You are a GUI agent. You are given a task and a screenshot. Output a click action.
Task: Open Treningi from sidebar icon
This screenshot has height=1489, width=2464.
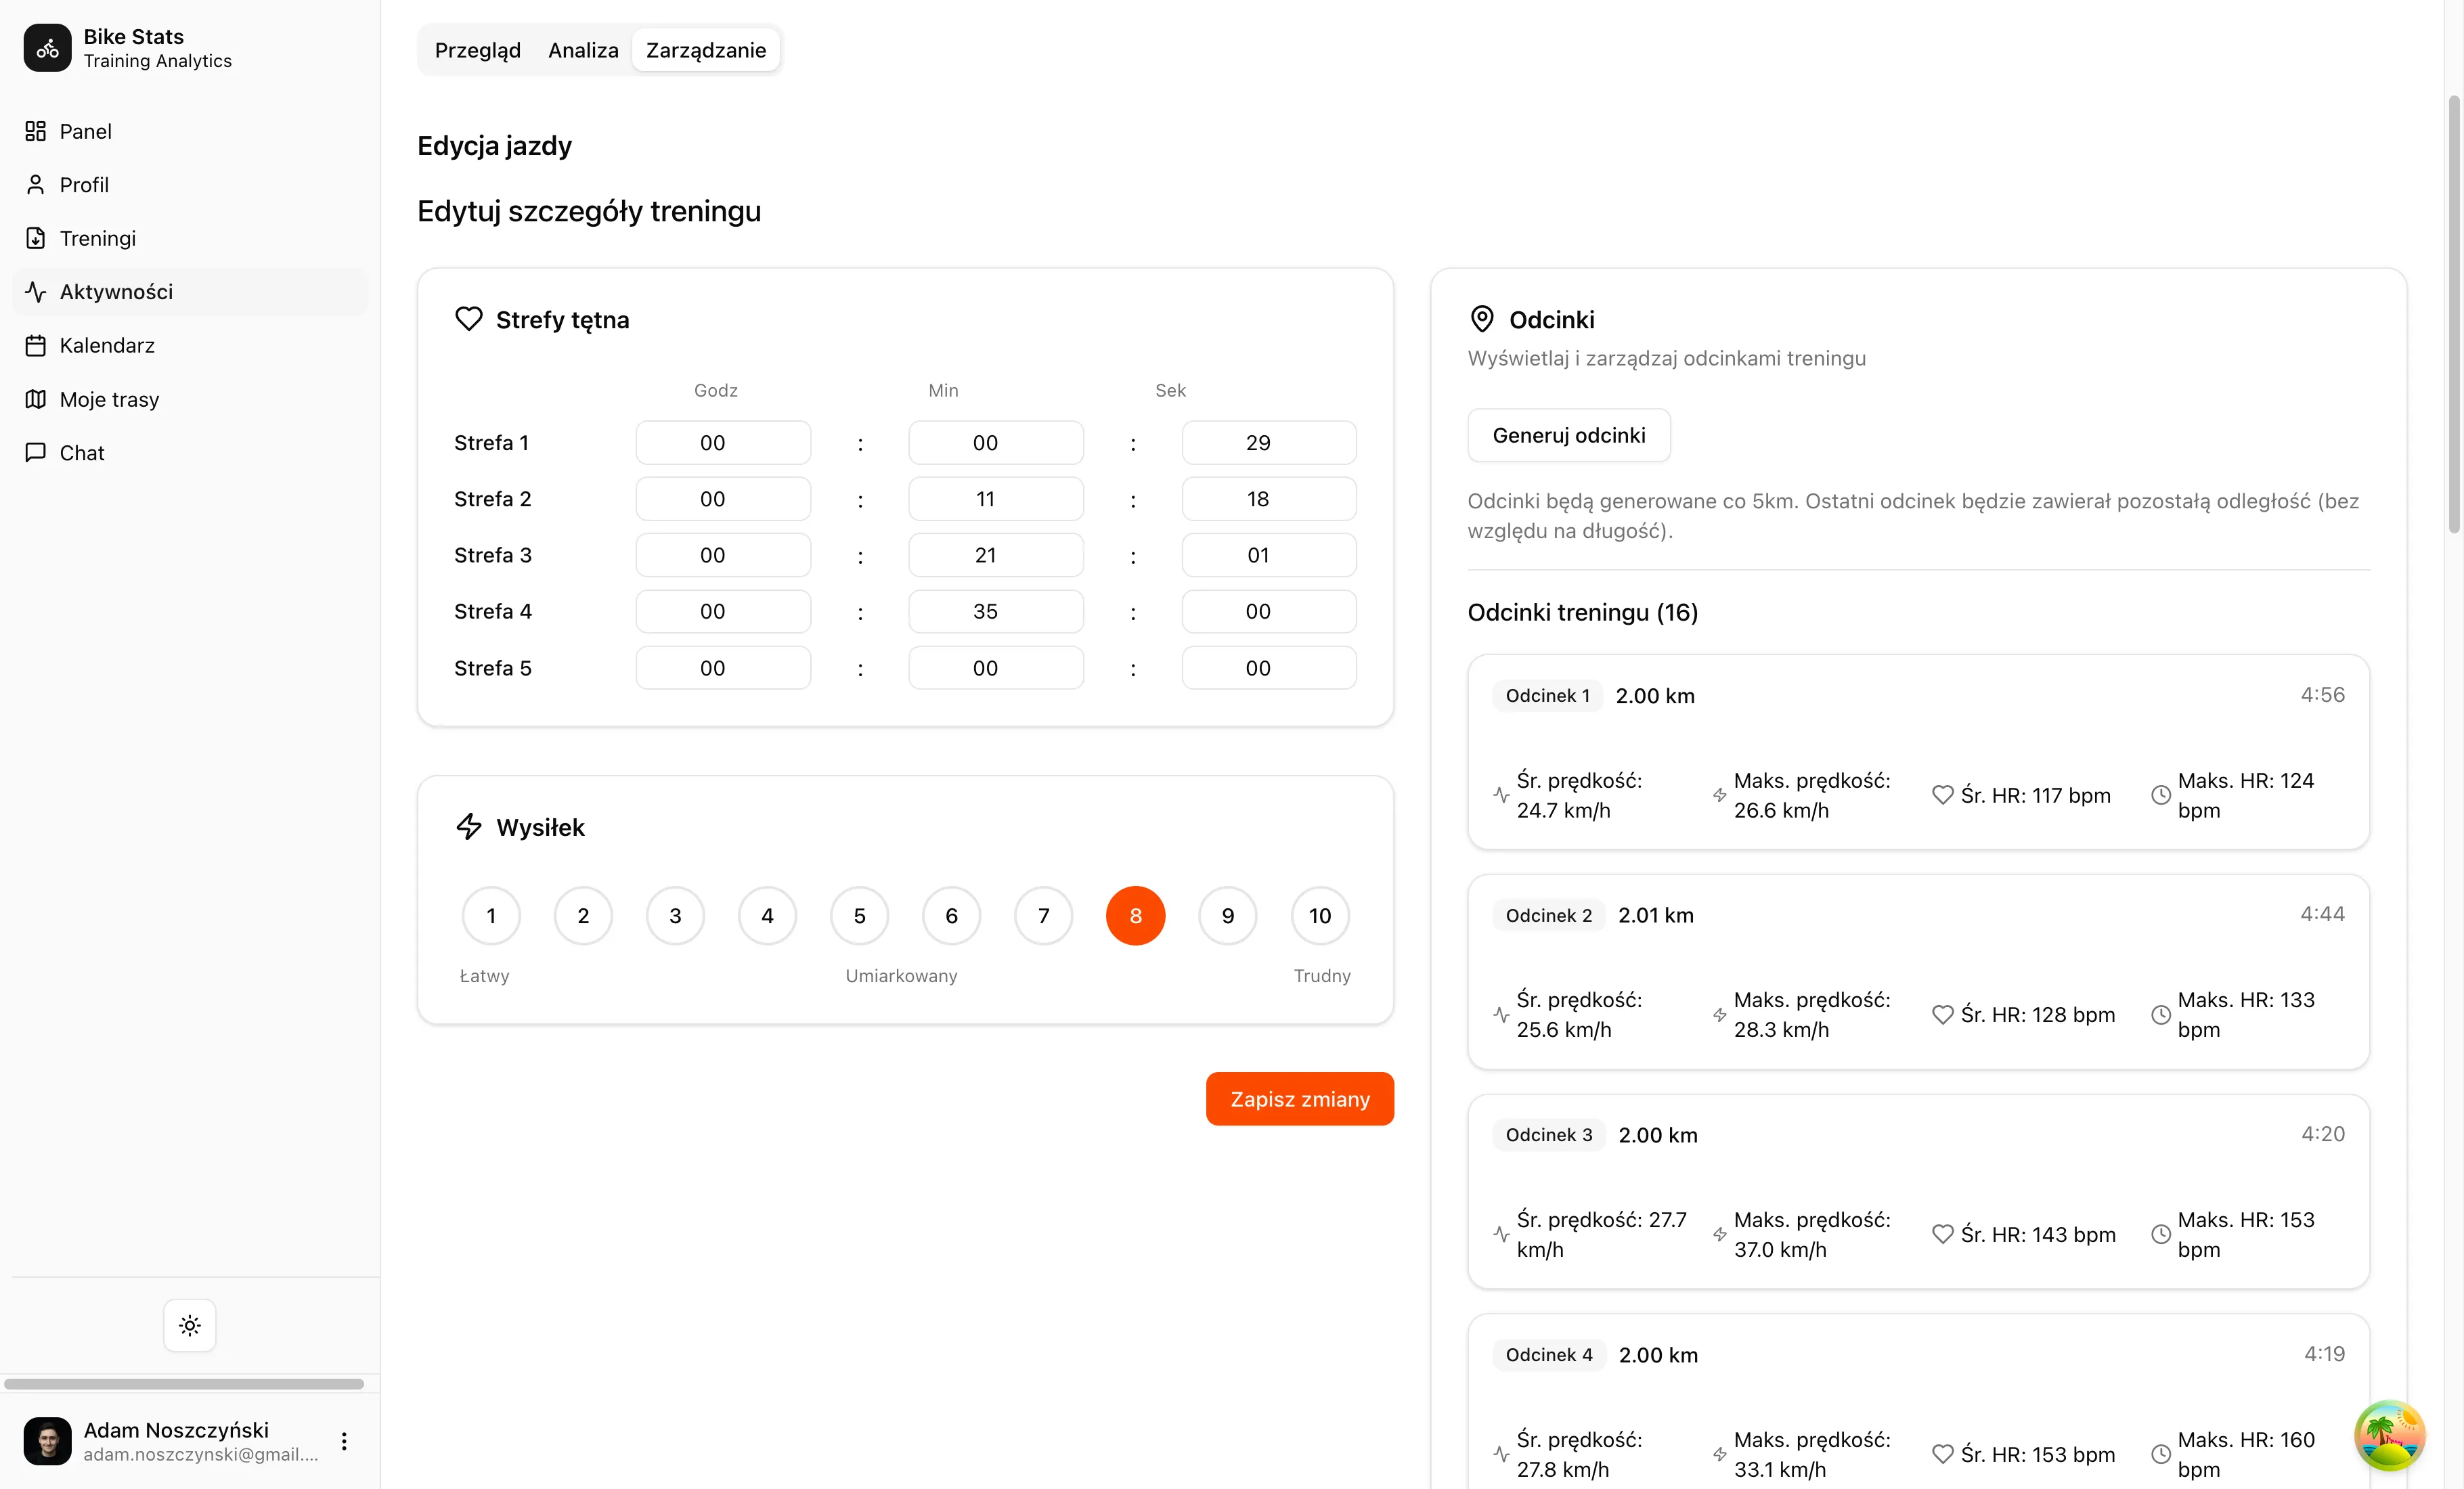point(36,238)
